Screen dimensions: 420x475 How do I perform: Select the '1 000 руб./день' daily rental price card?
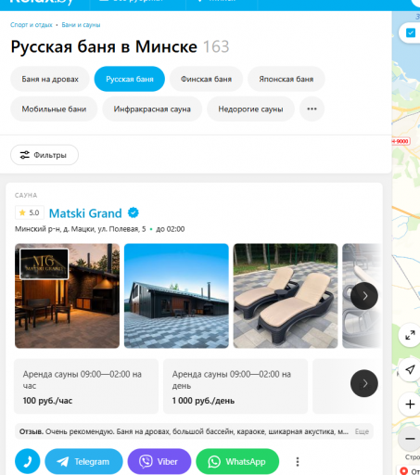click(x=235, y=386)
